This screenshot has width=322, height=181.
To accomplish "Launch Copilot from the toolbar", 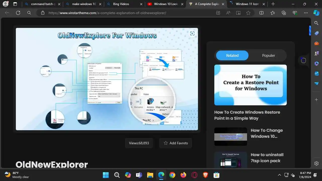I will [316, 13].
